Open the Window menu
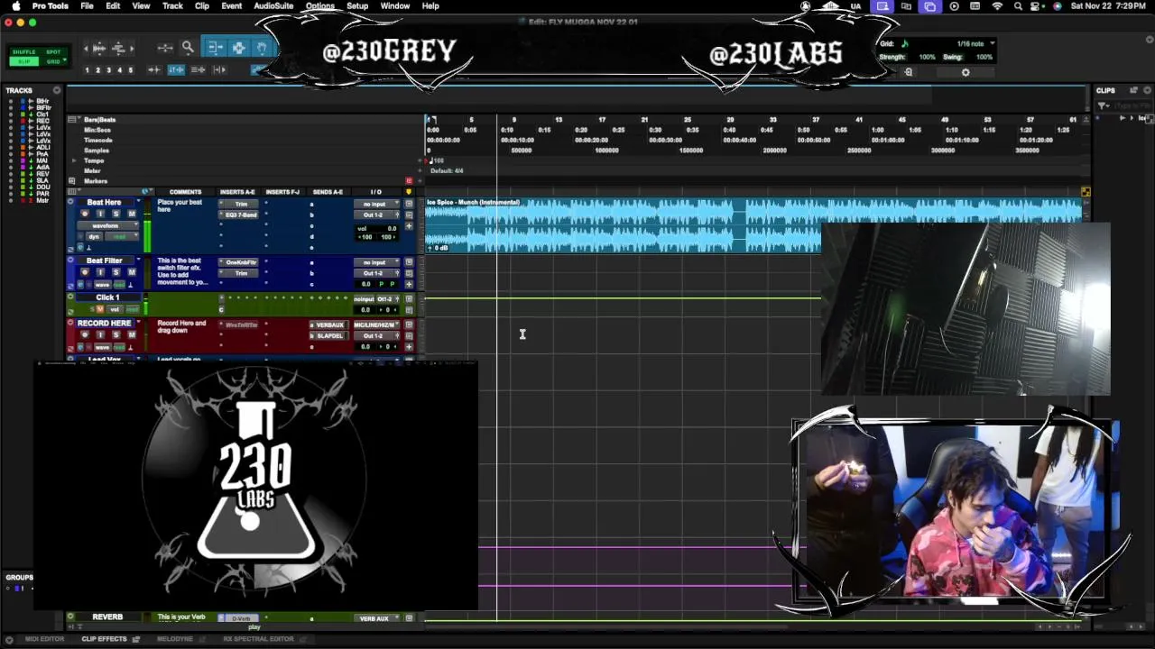Image resolution: width=1155 pixels, height=649 pixels. coord(395,6)
